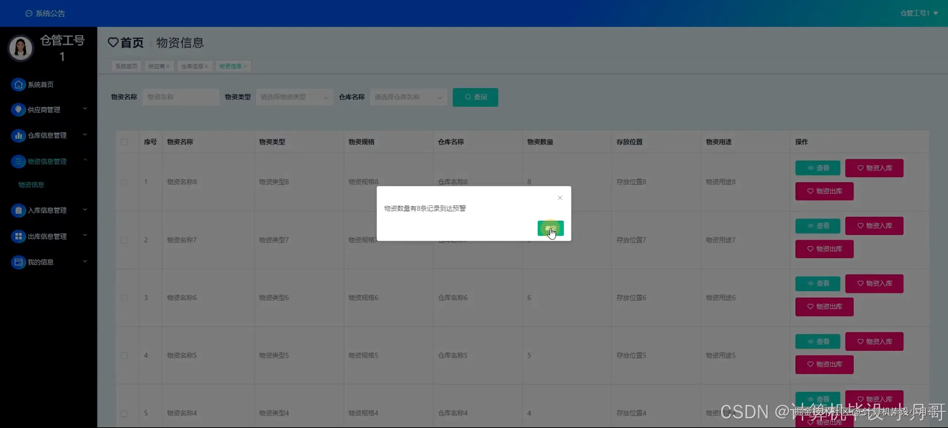Click the 仓库信息管理 bar chart icon

[18, 135]
